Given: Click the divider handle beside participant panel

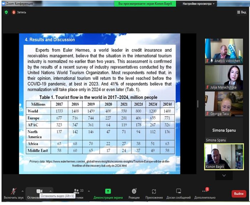Looking at the screenshot, I should (198, 104).
